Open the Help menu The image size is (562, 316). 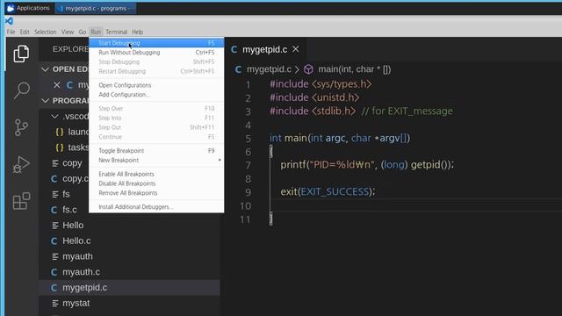[137, 32]
